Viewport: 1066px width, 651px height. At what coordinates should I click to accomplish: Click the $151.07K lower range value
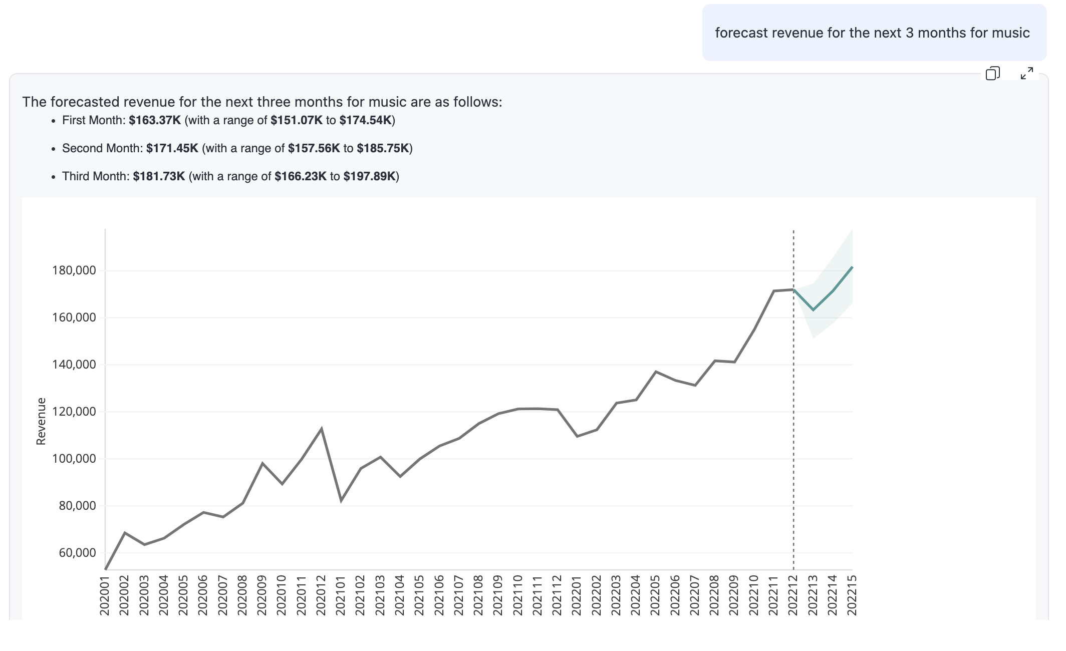coord(297,120)
